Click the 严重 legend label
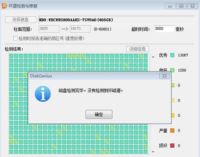200x157 pixels. 163,130
